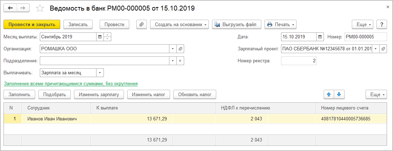Open the help question mark button

coord(382,24)
